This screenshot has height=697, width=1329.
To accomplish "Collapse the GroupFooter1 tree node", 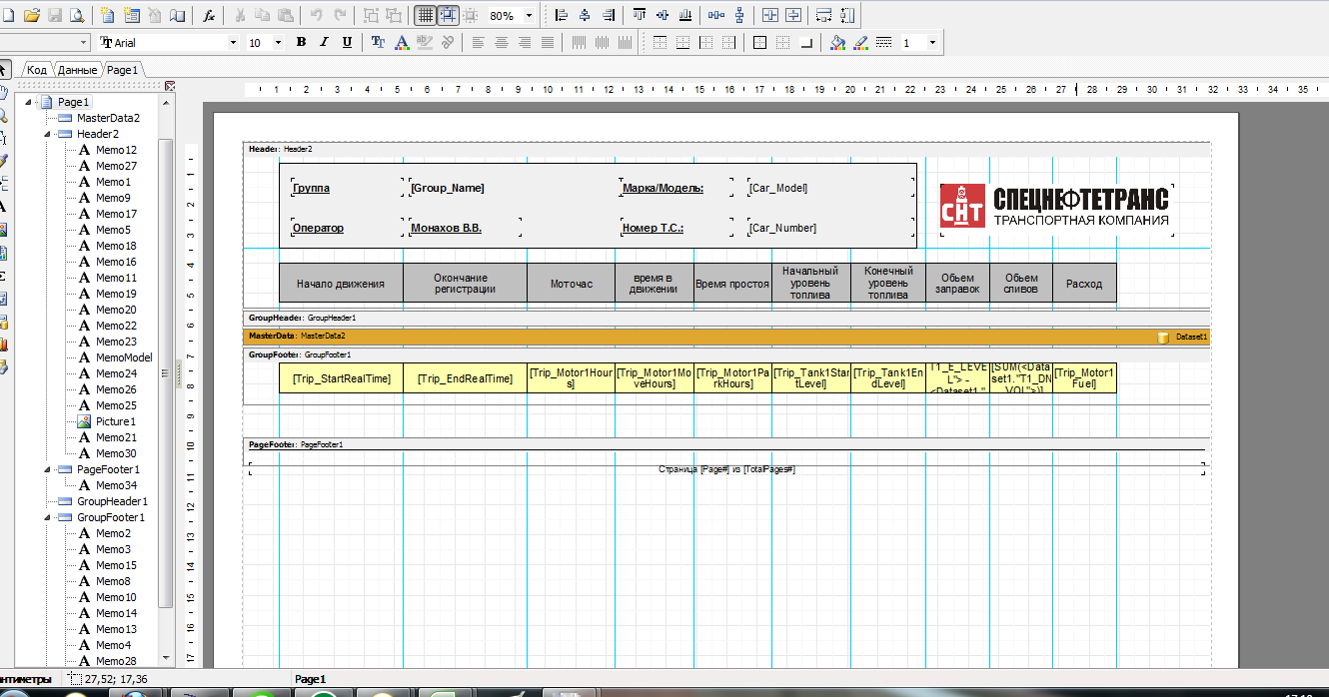I will click(x=46, y=517).
